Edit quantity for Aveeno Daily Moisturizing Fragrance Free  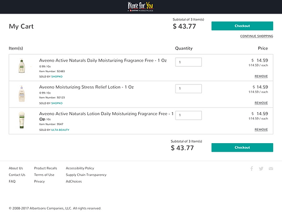click(188, 62)
